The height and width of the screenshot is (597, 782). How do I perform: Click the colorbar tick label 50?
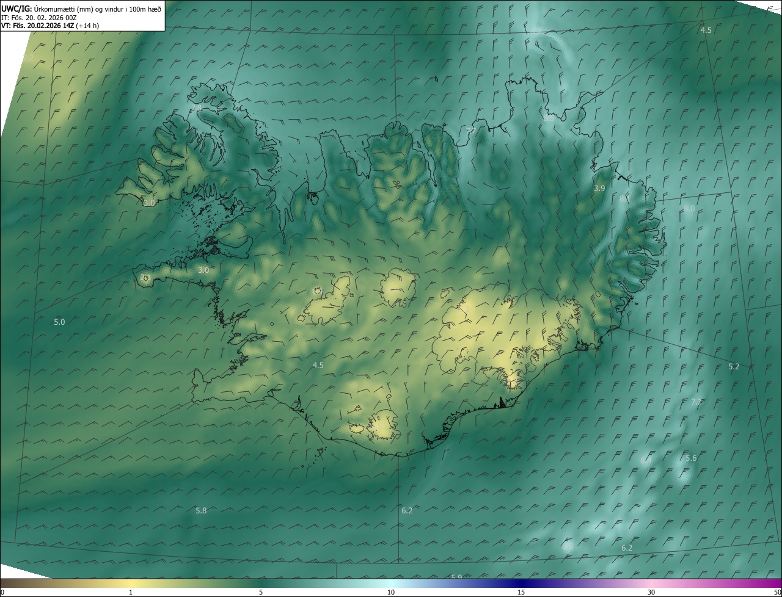pos(777,592)
